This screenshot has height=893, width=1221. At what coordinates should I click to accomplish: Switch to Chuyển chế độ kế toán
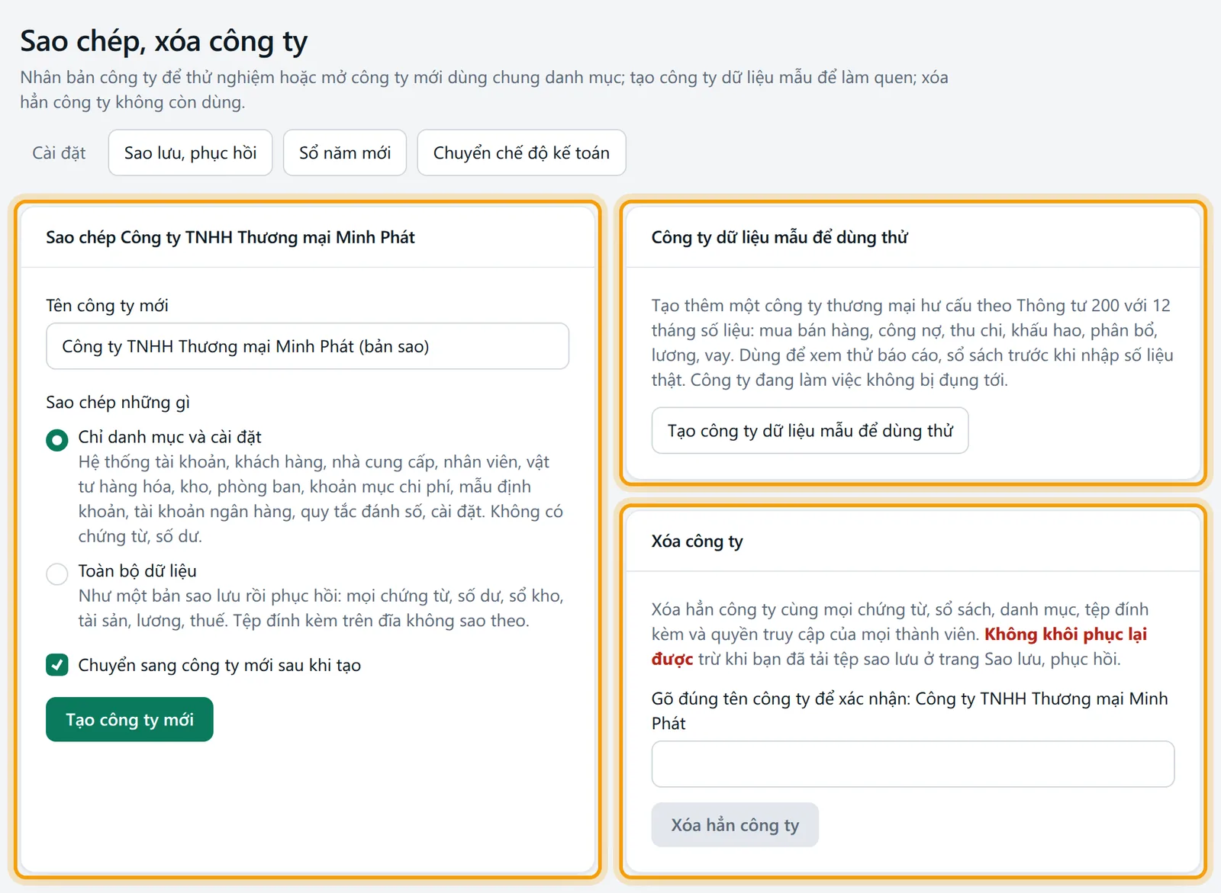(x=521, y=153)
